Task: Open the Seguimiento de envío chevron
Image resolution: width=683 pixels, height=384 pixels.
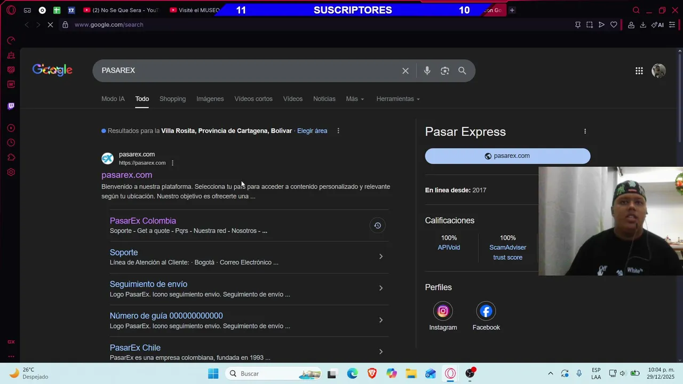Action: point(380,288)
